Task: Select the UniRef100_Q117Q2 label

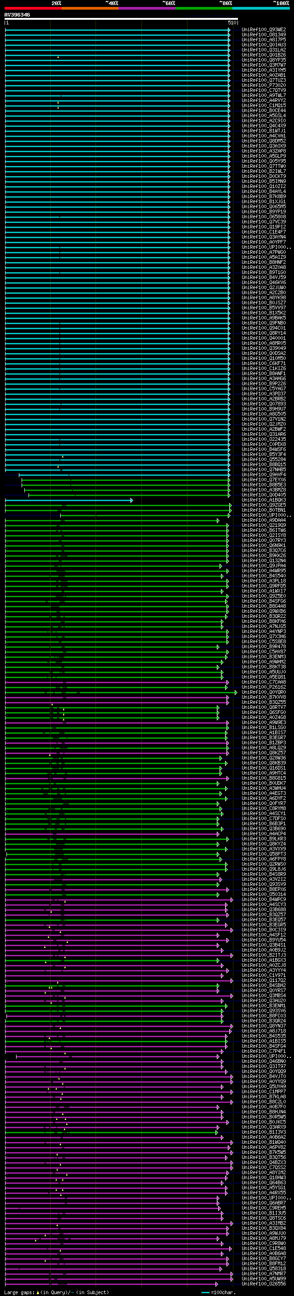Action: click(264, 981)
